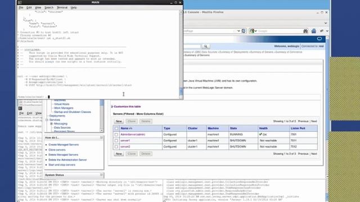Click the green OK health check icon
The height and width of the screenshot is (202, 360).
(x=260, y=134)
